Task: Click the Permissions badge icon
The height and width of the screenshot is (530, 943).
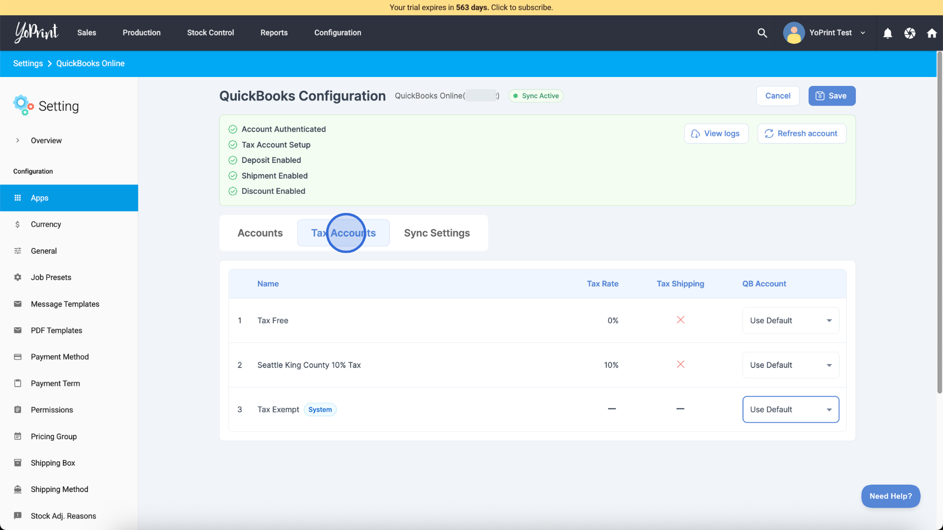Action: (18, 410)
